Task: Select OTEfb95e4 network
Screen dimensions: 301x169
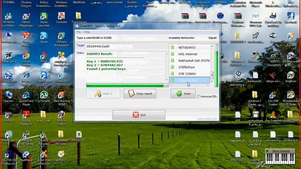Action: [190, 67]
